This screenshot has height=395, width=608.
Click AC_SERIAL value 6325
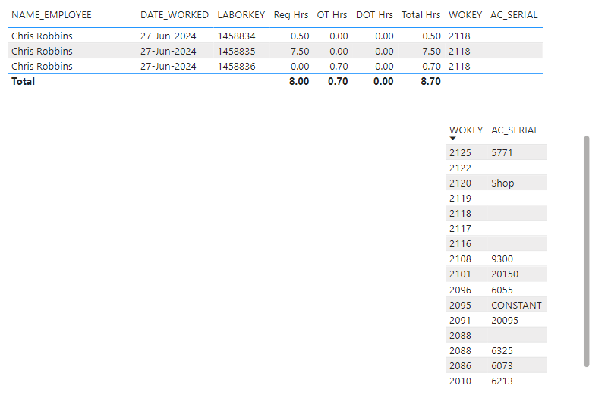click(x=502, y=350)
